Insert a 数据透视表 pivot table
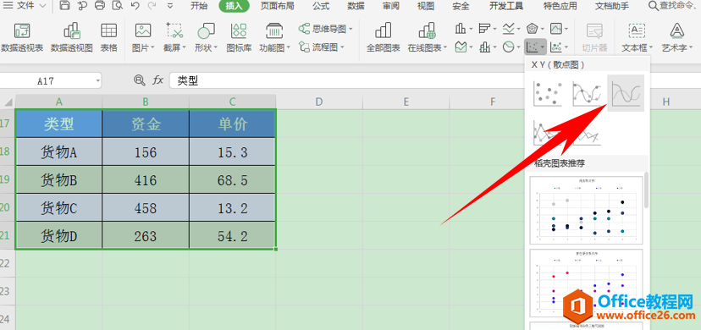 [x=22, y=37]
